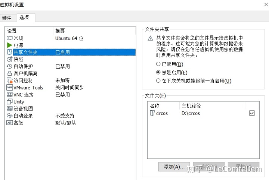The image size is (269, 180).
Task: Click the 未加密 summary text
Action: 62,80
